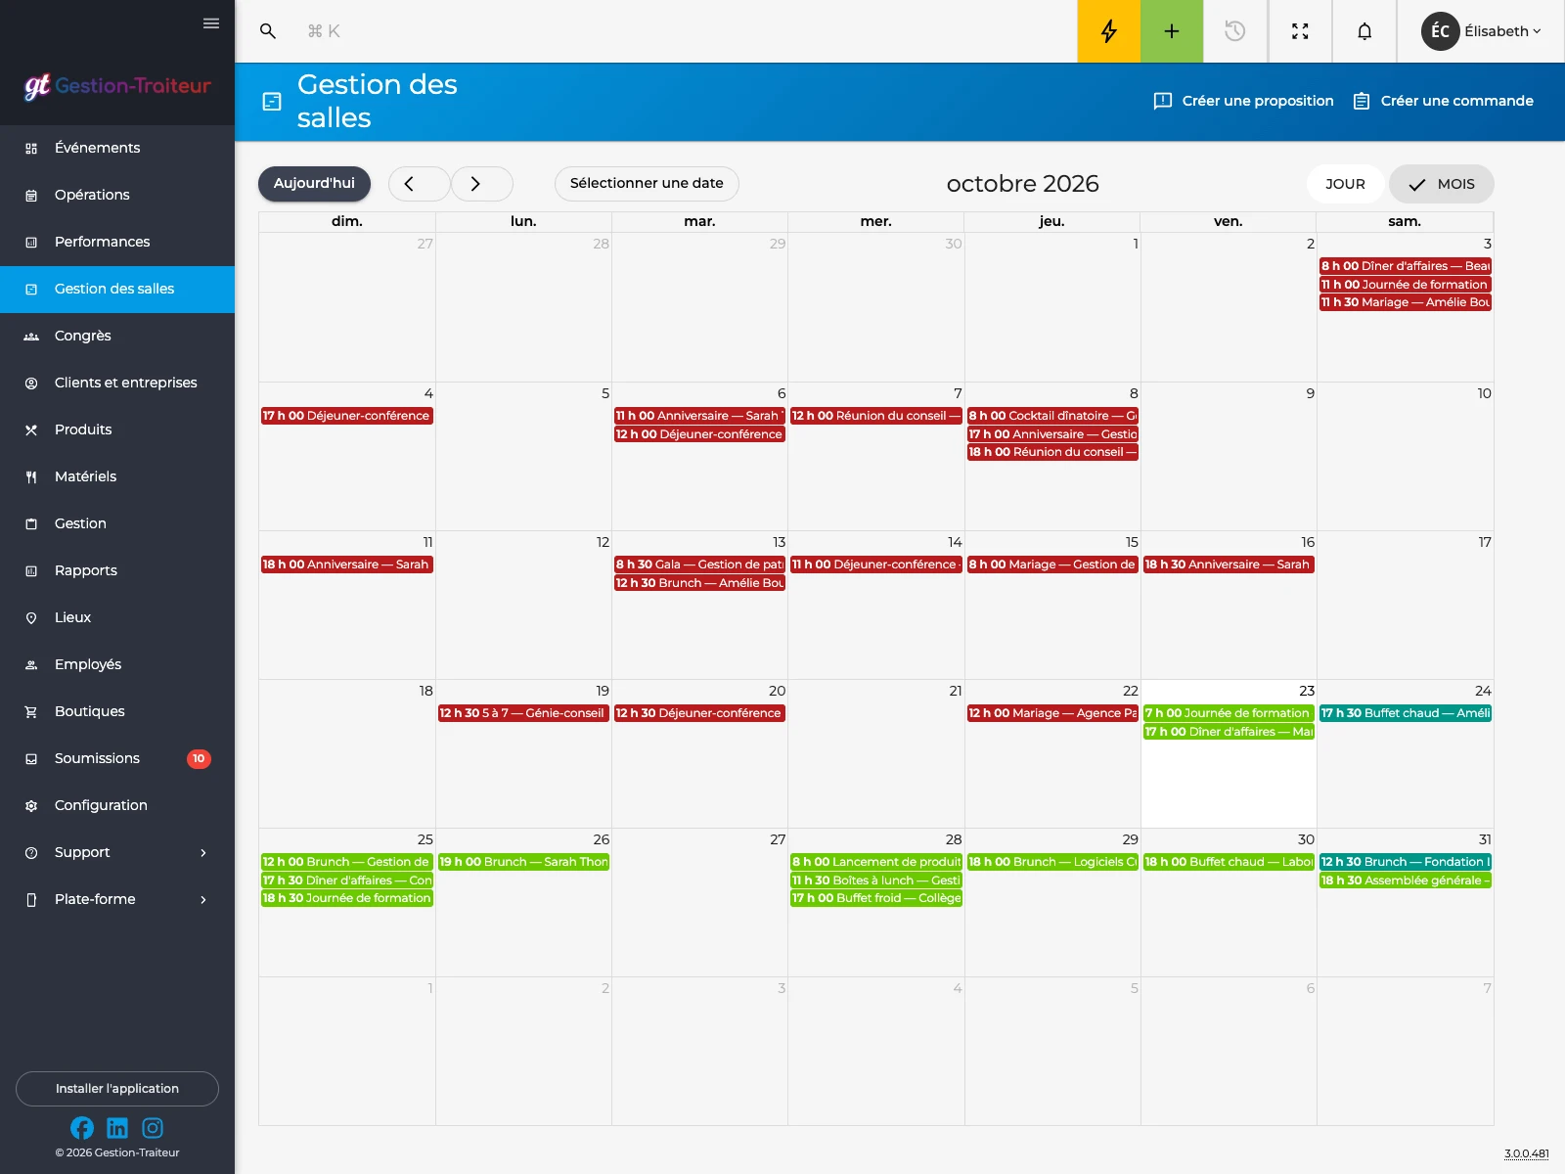The height and width of the screenshot is (1174, 1565).
Task: Toggle fullscreen mode icon
Action: pos(1300,31)
